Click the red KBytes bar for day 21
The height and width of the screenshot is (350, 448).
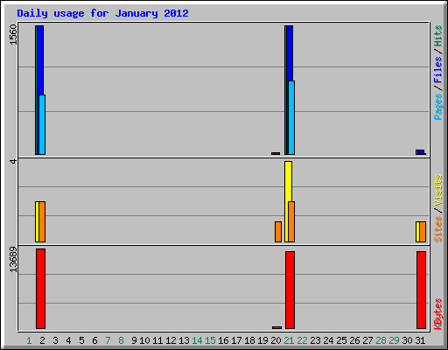click(290, 290)
